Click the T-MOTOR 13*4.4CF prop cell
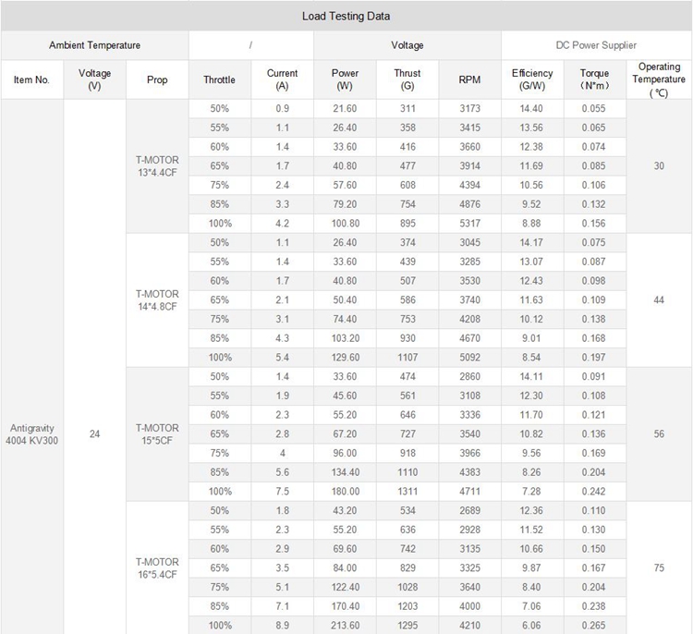The image size is (693, 634). click(x=157, y=165)
